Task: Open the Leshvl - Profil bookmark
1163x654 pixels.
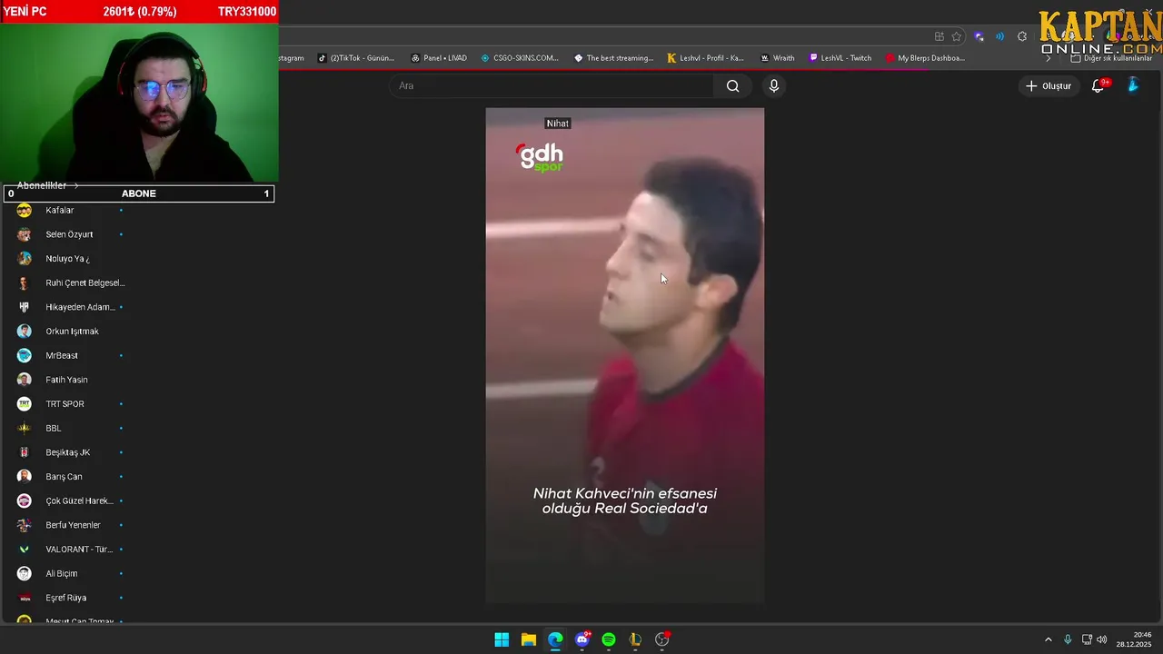Action: 705,58
